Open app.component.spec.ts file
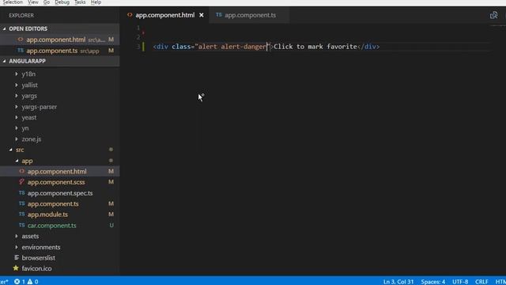The image size is (506, 285). 60,193
